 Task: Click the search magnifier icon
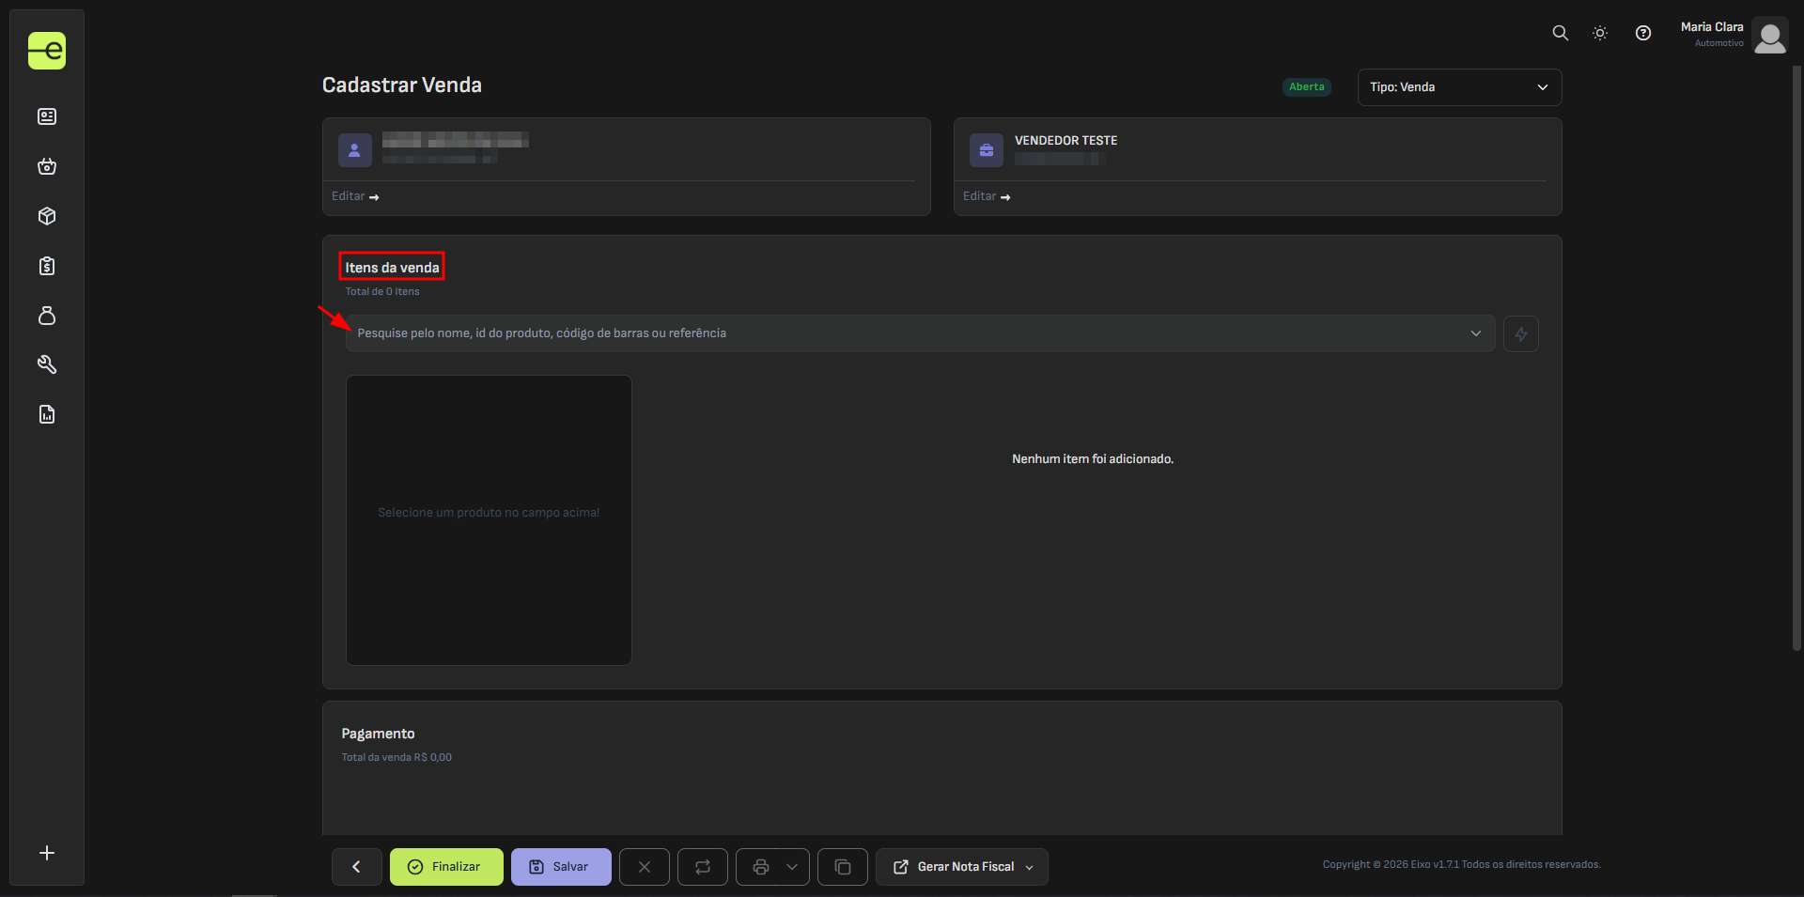(x=1560, y=33)
